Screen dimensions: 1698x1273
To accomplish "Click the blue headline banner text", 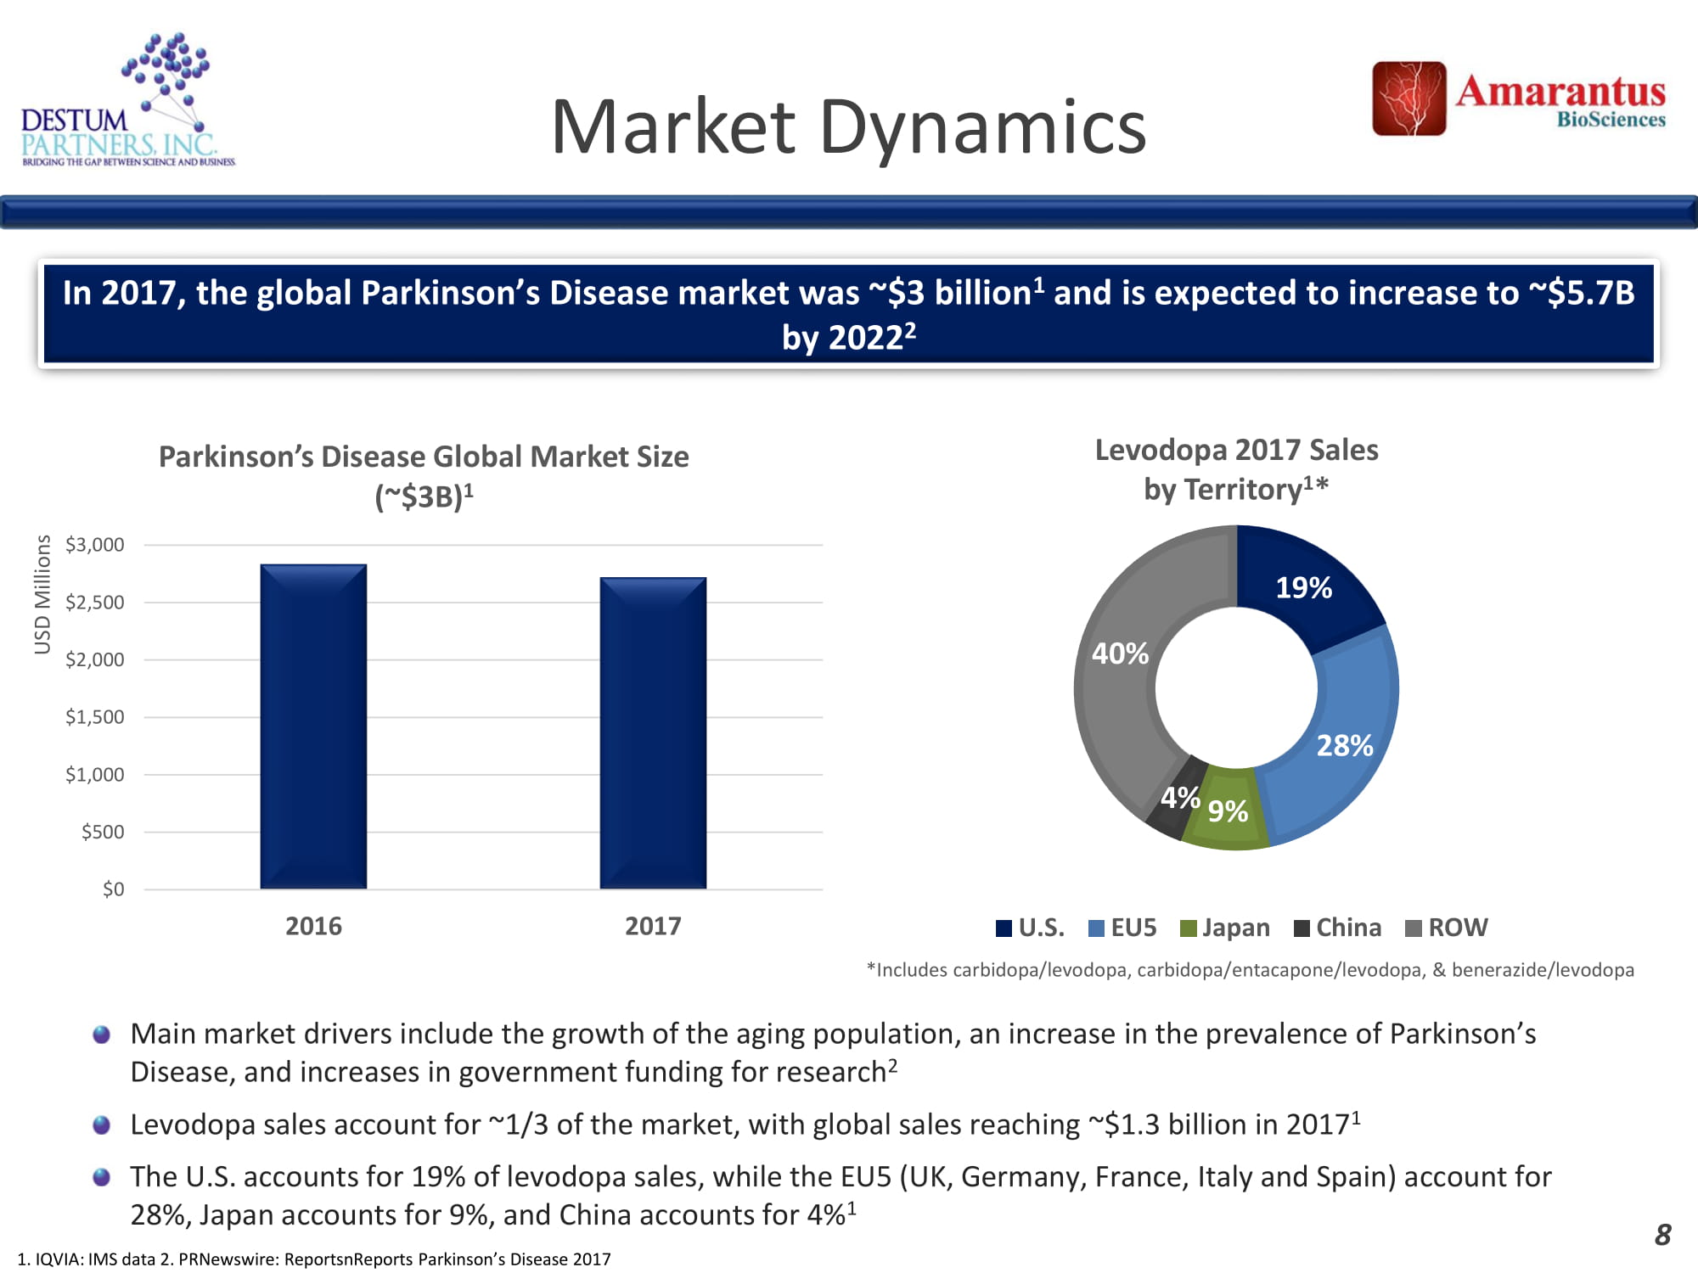I will [x=848, y=314].
